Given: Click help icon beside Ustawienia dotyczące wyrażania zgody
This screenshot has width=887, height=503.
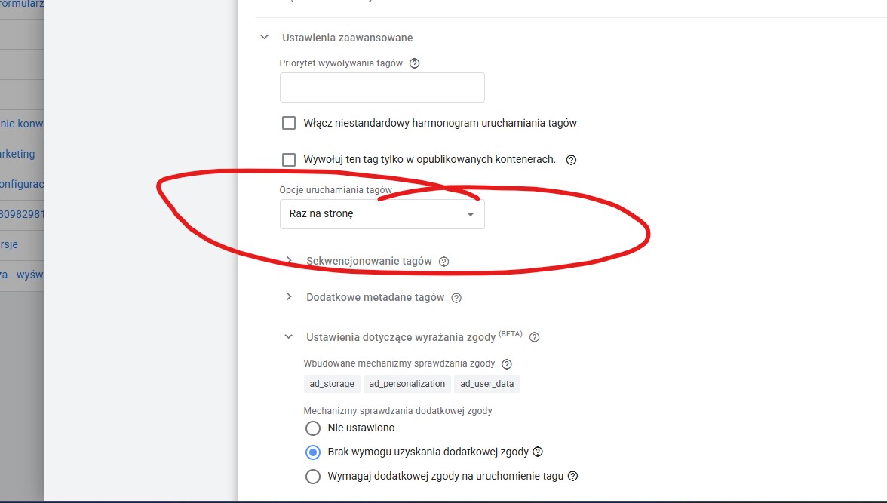Looking at the screenshot, I should point(535,337).
